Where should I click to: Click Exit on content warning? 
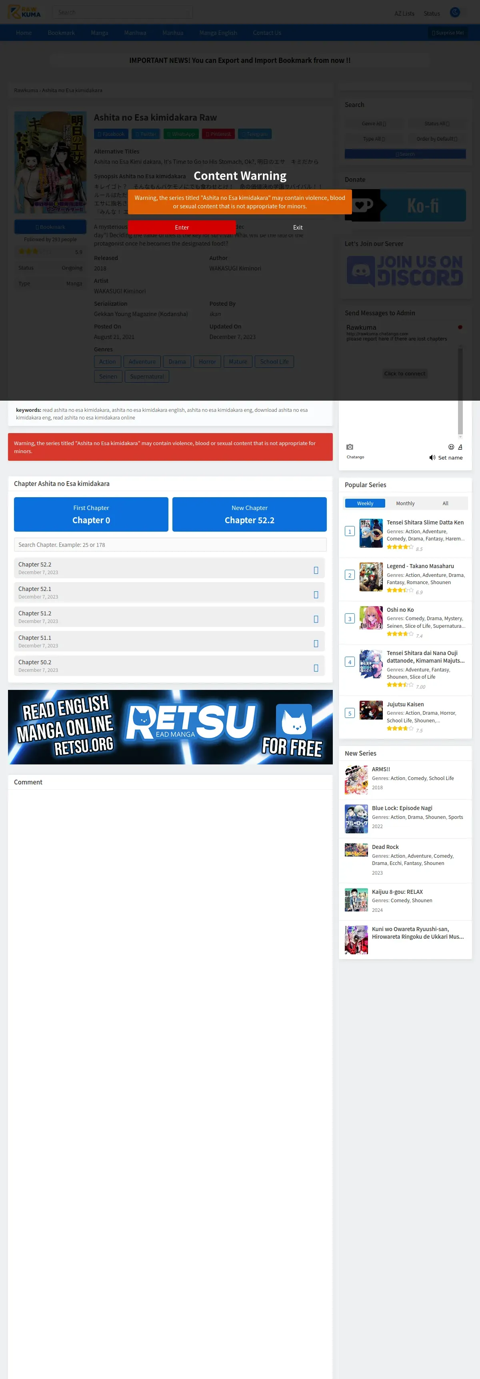[x=298, y=228]
